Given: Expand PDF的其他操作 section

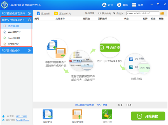Looking at the screenshot, I should tap(17, 51).
